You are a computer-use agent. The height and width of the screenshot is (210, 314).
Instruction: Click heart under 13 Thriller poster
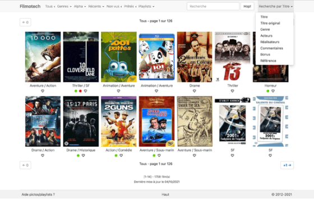click(x=232, y=91)
